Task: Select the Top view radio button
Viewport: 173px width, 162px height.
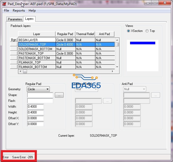Action: pyautogui.click(x=147, y=31)
